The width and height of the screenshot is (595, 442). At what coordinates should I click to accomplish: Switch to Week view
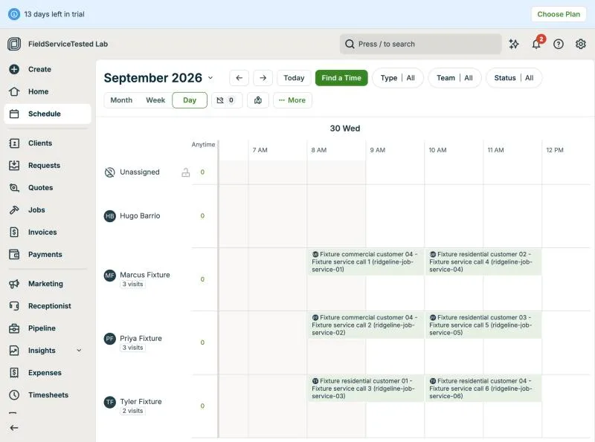click(x=155, y=100)
